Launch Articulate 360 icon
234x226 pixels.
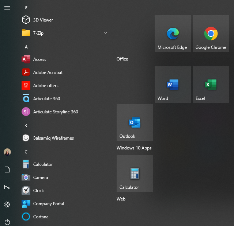[26, 98]
